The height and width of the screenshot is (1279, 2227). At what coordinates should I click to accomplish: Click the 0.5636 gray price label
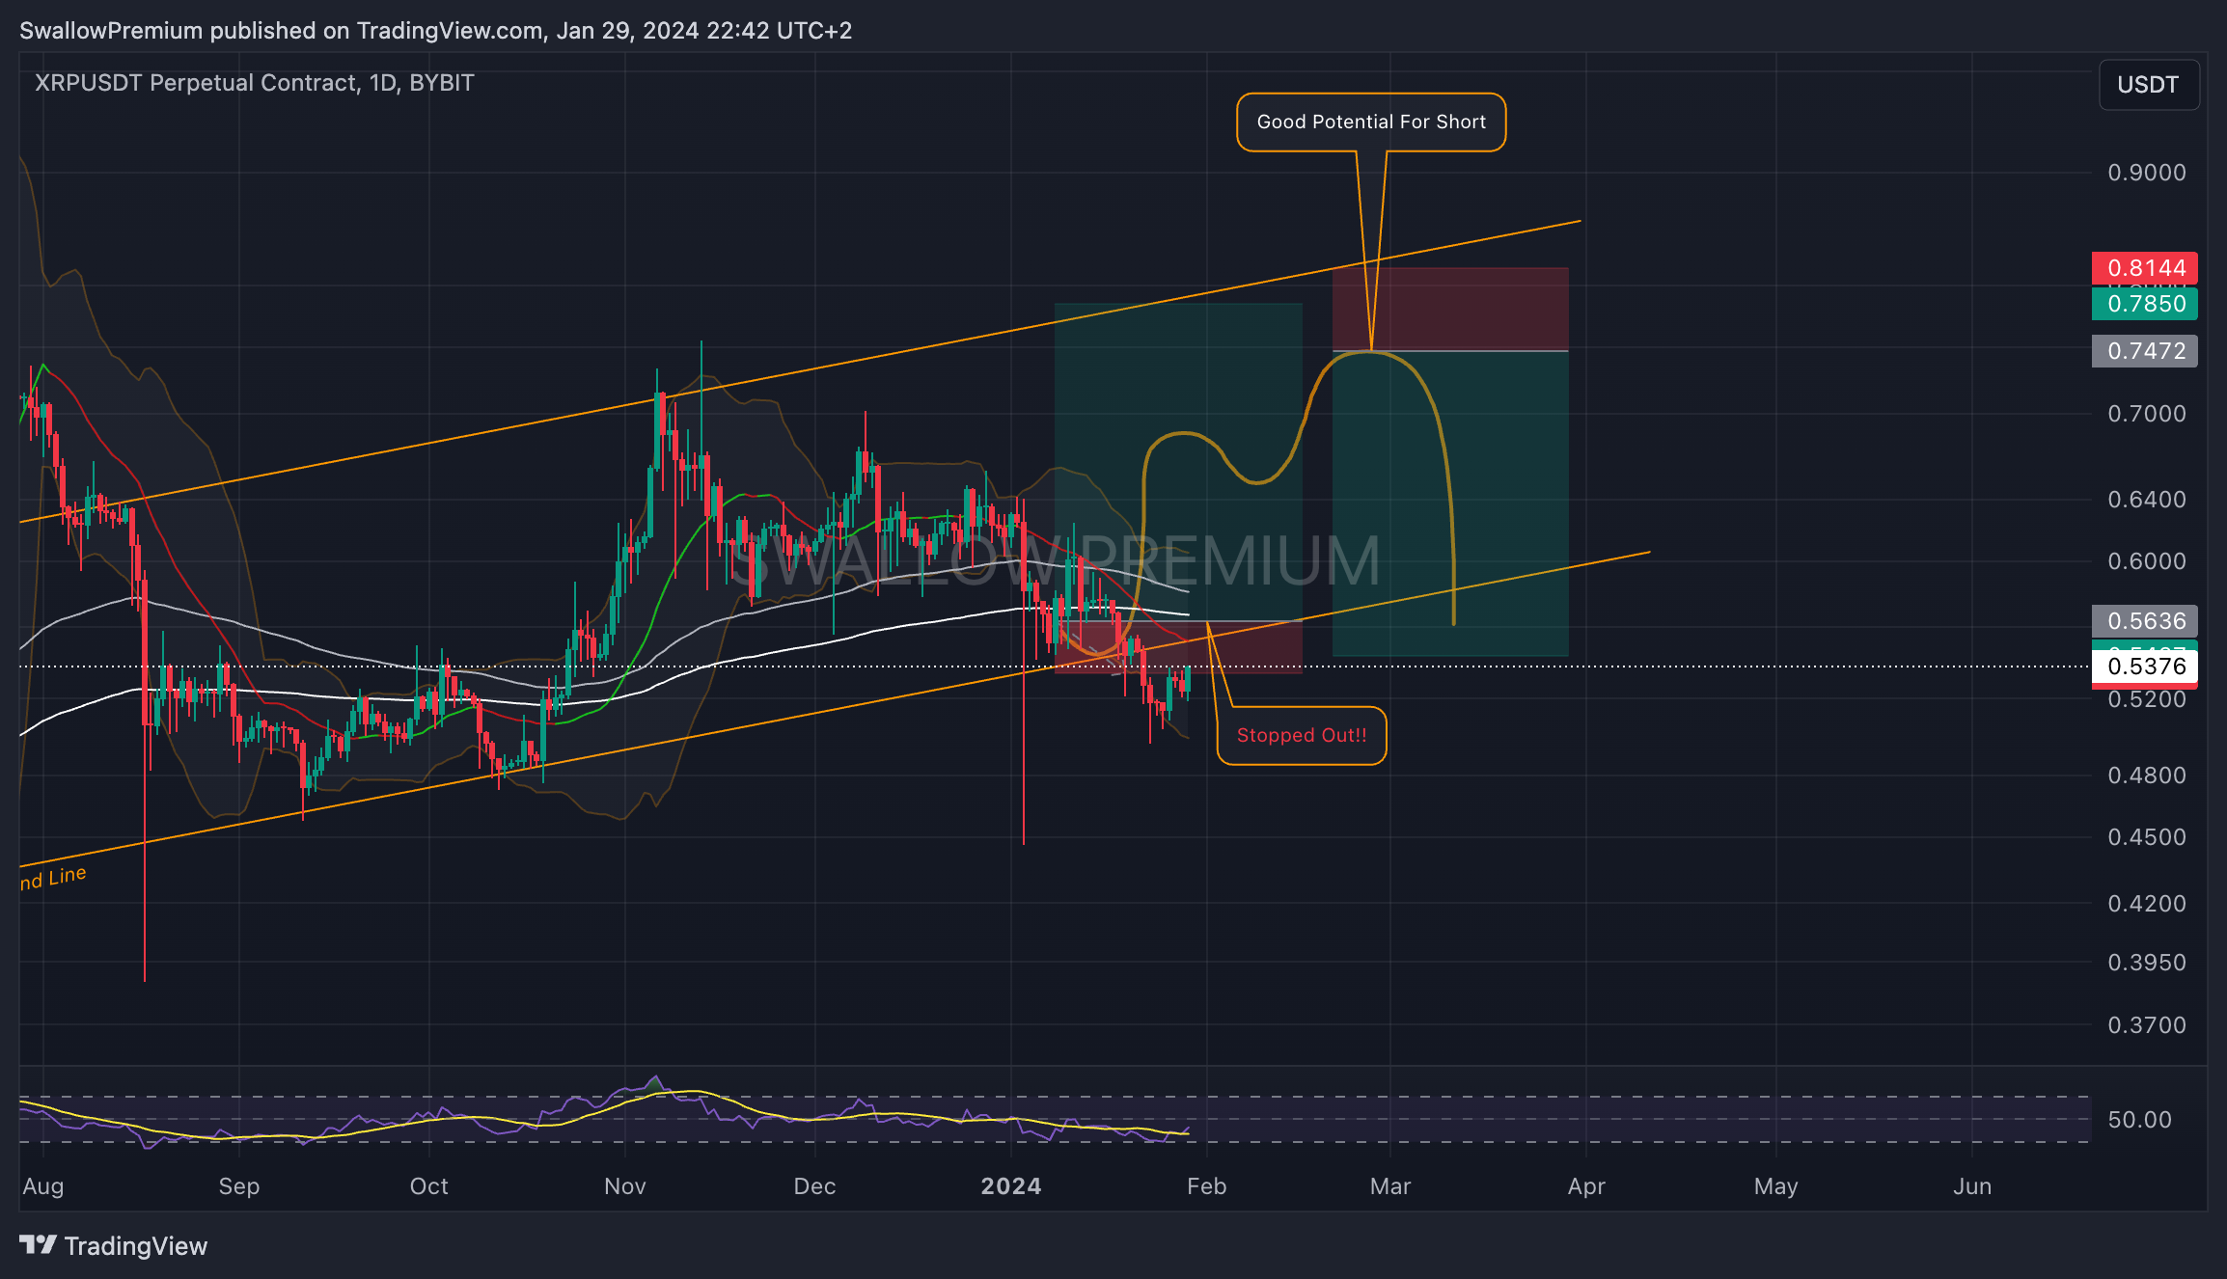2145,621
